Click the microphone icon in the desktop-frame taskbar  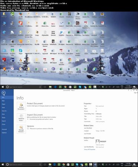pyautogui.click(x=40, y=87)
